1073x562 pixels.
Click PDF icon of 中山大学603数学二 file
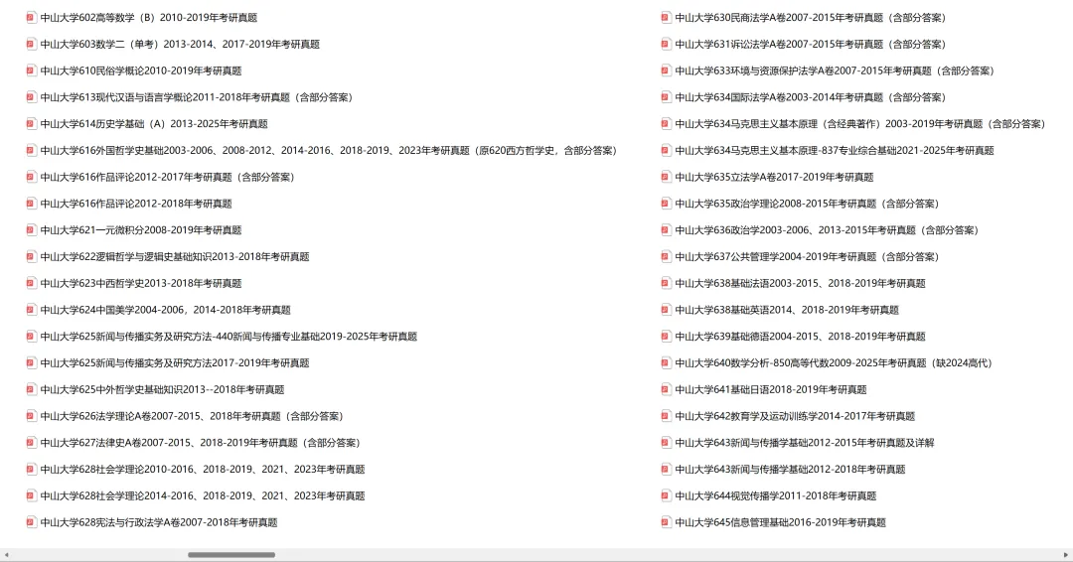coord(31,45)
